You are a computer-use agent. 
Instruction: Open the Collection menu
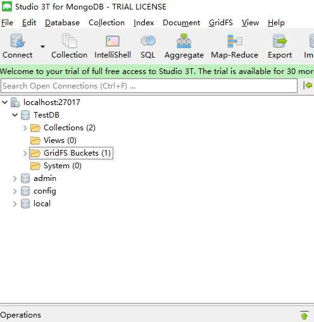(x=106, y=23)
